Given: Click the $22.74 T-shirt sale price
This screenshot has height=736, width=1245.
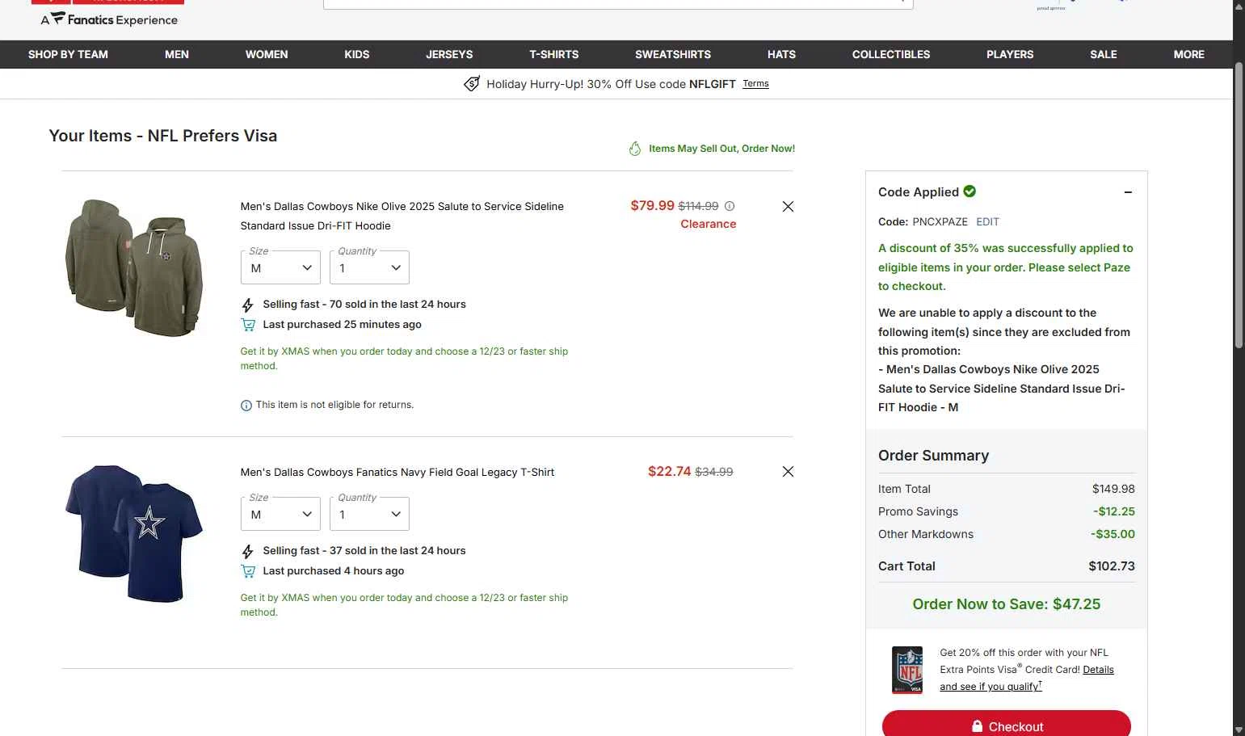Looking at the screenshot, I should (x=669, y=472).
